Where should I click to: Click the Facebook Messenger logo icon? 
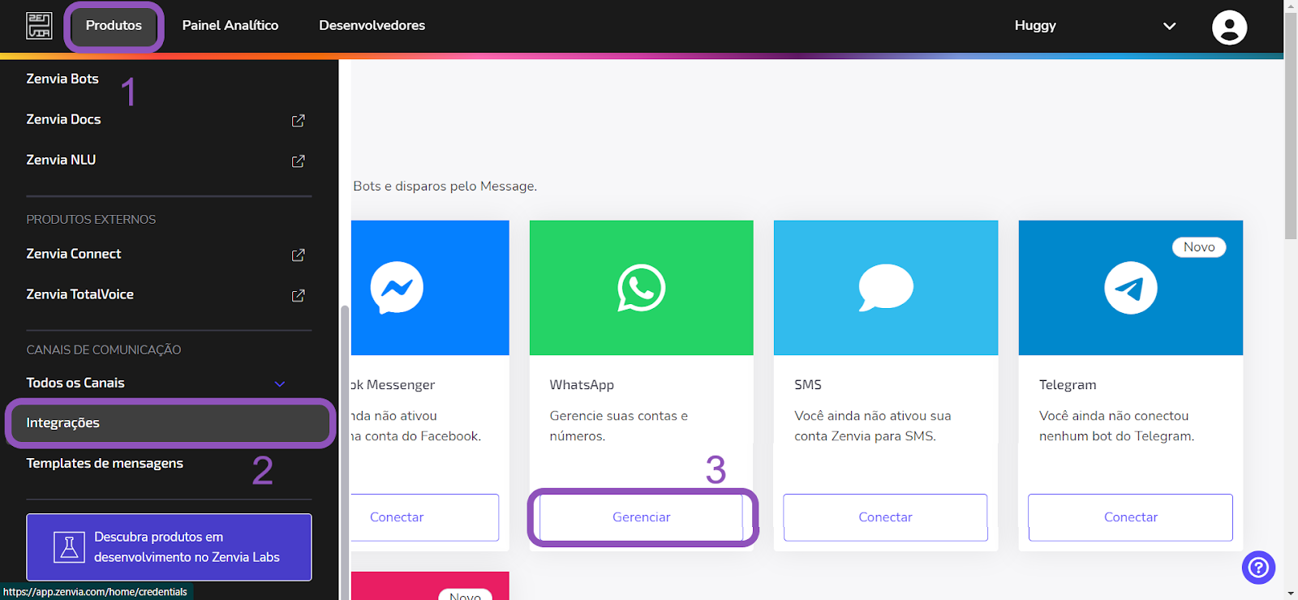click(397, 288)
